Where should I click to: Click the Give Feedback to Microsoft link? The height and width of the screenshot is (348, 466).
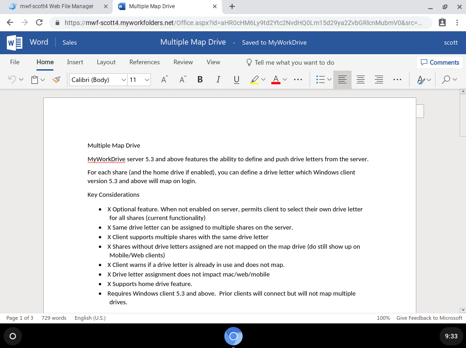(429, 318)
